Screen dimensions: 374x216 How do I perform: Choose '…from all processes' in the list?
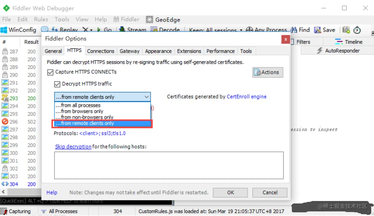tap(102, 105)
